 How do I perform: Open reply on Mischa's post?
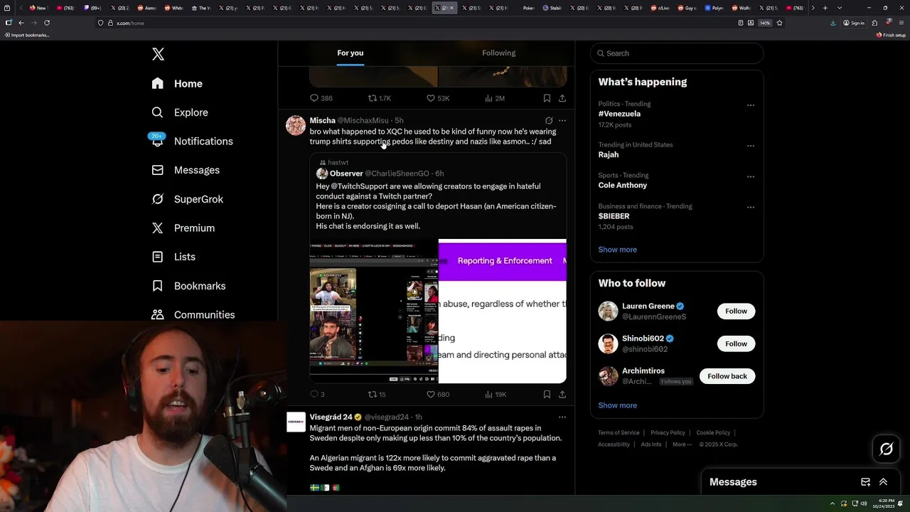(317, 394)
